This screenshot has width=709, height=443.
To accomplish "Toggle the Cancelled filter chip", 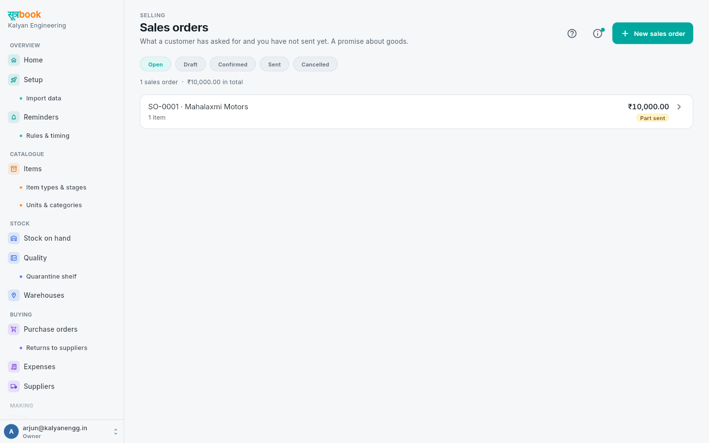I will tap(315, 64).
